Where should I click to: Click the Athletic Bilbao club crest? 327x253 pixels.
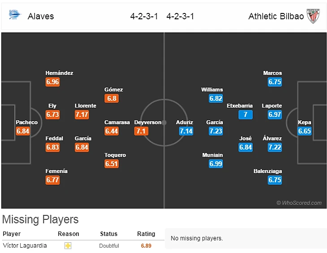313,16
